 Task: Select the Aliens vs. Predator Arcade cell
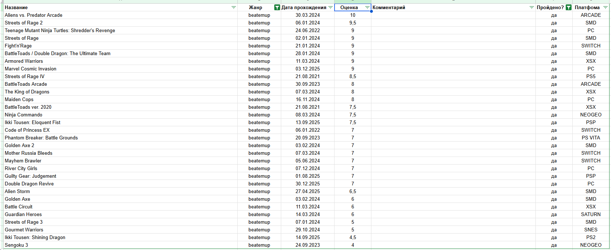point(34,15)
